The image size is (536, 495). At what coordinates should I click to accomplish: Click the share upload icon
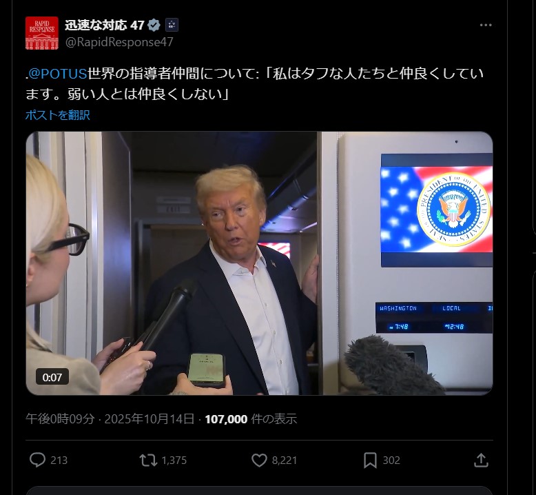[481, 460]
